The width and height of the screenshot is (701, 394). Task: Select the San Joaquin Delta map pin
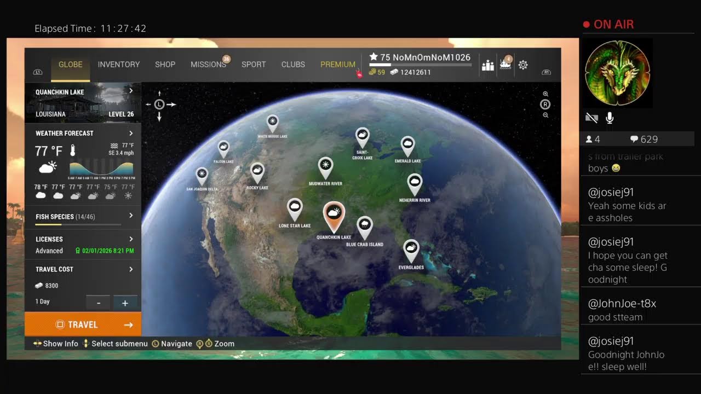pyautogui.click(x=202, y=176)
